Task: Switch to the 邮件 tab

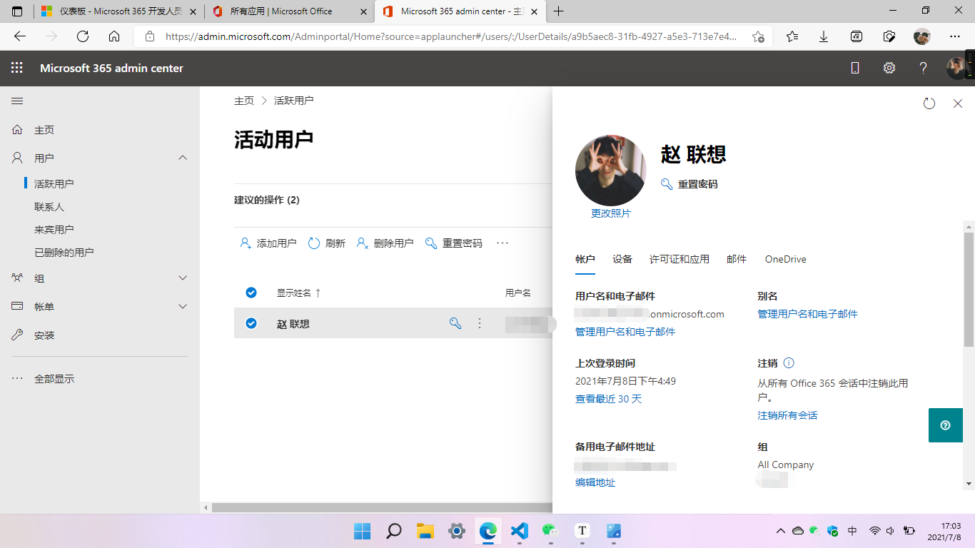Action: pos(737,259)
